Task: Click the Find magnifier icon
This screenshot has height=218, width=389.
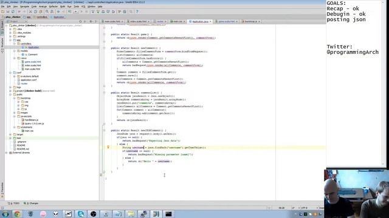Action: pos(47,12)
